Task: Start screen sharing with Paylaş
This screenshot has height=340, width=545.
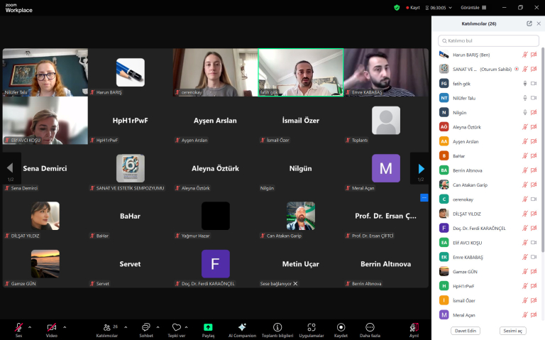Action: [208, 327]
